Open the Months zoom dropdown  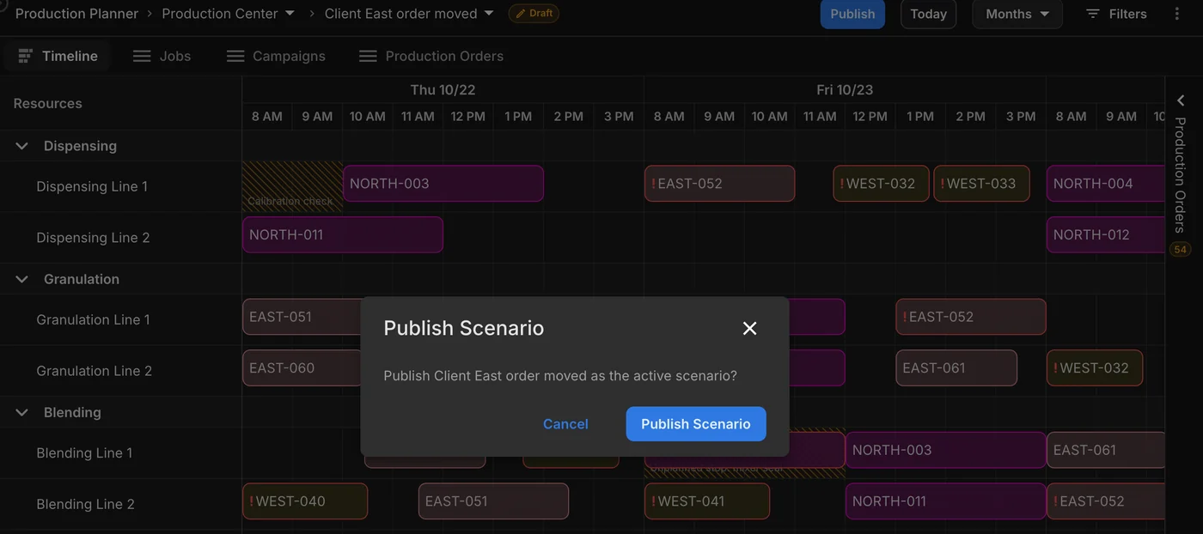point(1017,14)
